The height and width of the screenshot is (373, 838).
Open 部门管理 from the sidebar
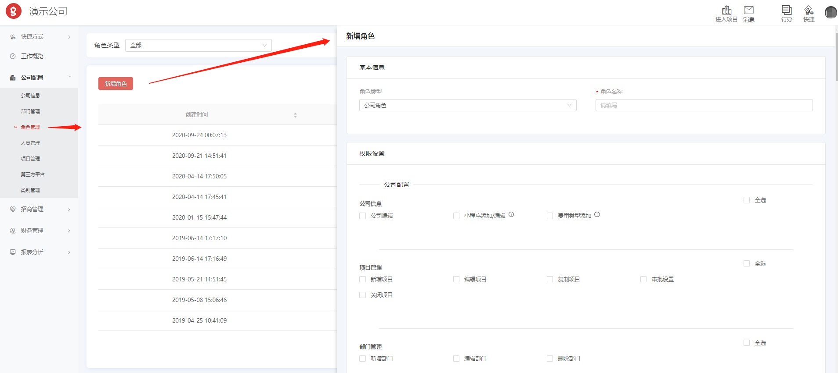coord(30,111)
